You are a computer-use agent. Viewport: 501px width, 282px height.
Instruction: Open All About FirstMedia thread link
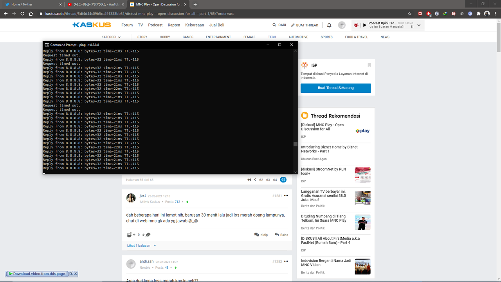click(330, 240)
